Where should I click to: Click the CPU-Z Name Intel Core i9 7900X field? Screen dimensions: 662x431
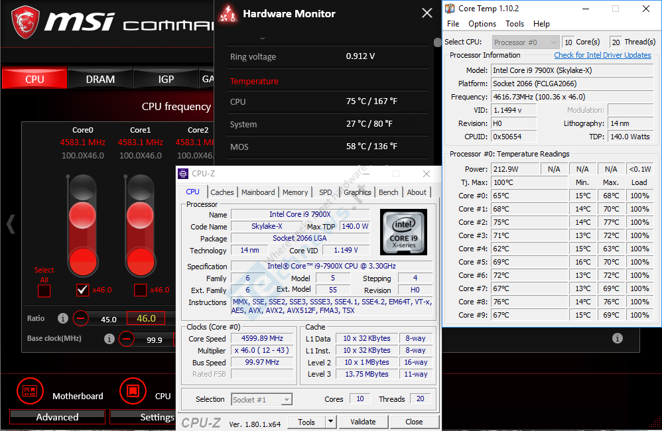300,214
